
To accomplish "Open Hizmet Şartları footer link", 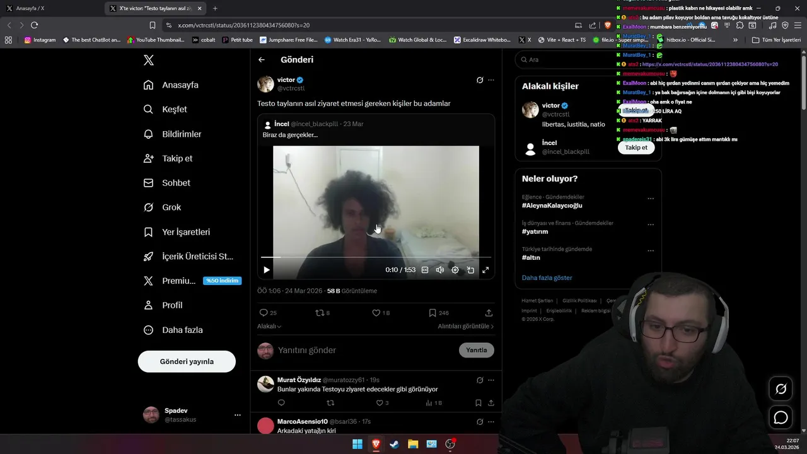I will [x=537, y=301].
